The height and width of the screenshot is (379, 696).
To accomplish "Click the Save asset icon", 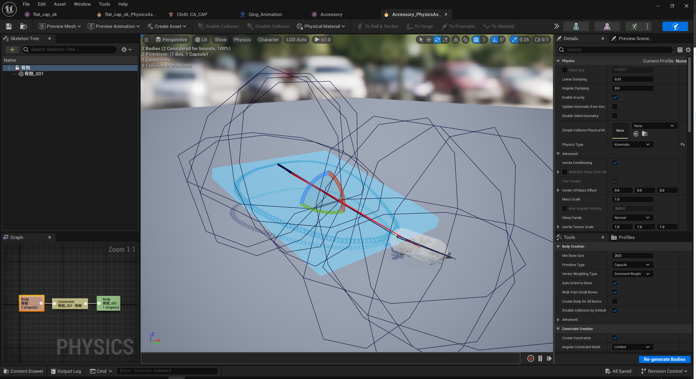I will (x=9, y=26).
